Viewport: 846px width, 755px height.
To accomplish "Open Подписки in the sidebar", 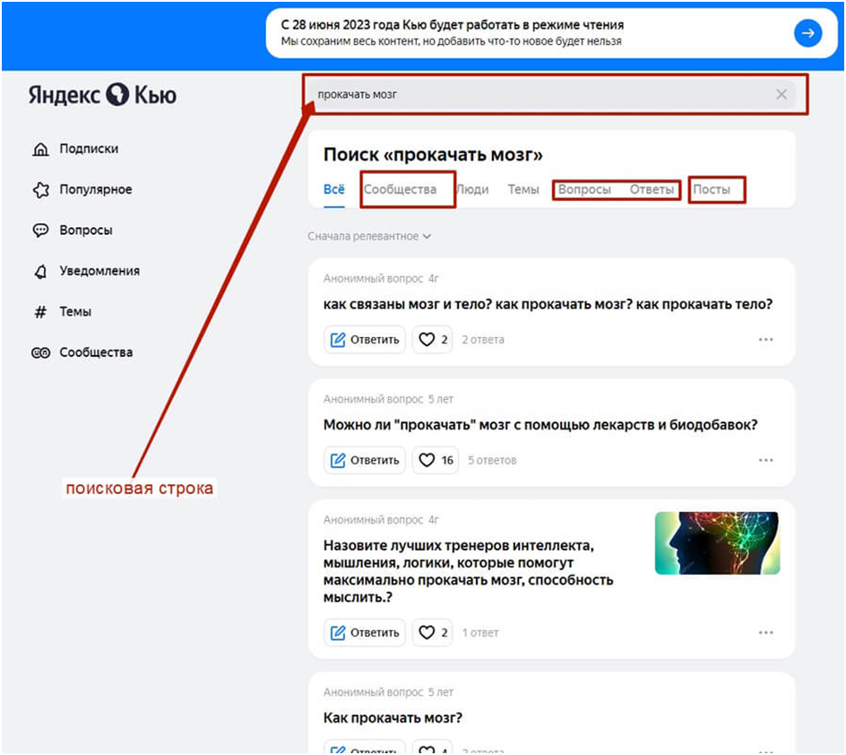I will tap(88, 149).
